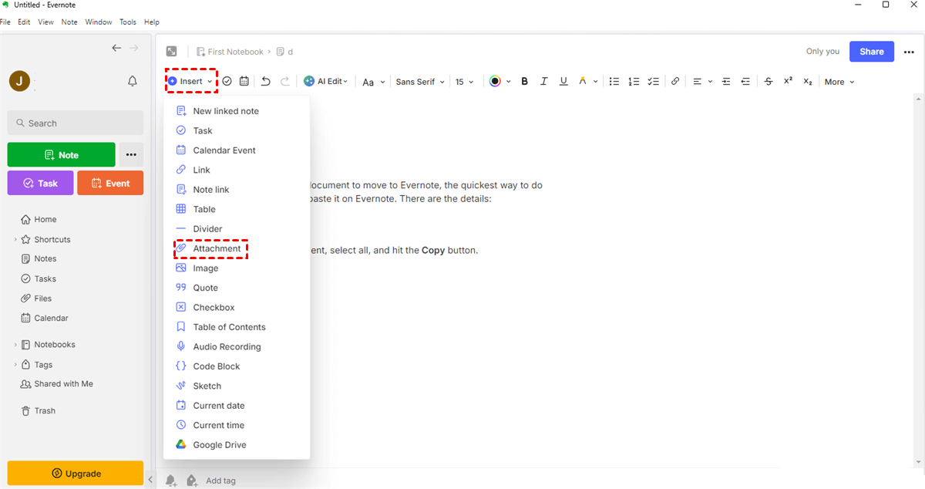Screen dimensions: 925x489
Task: Apply strikethrough formatting
Action: 769,81
